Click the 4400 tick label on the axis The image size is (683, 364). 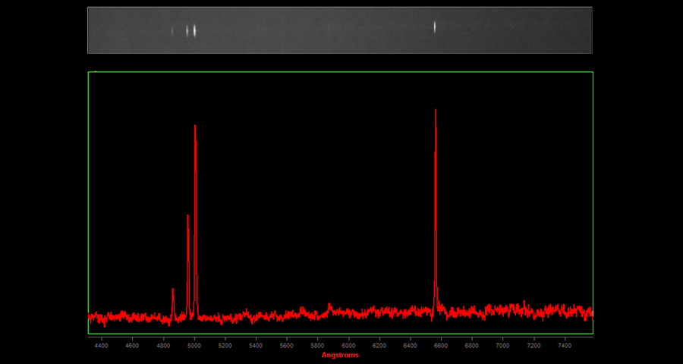click(x=101, y=345)
